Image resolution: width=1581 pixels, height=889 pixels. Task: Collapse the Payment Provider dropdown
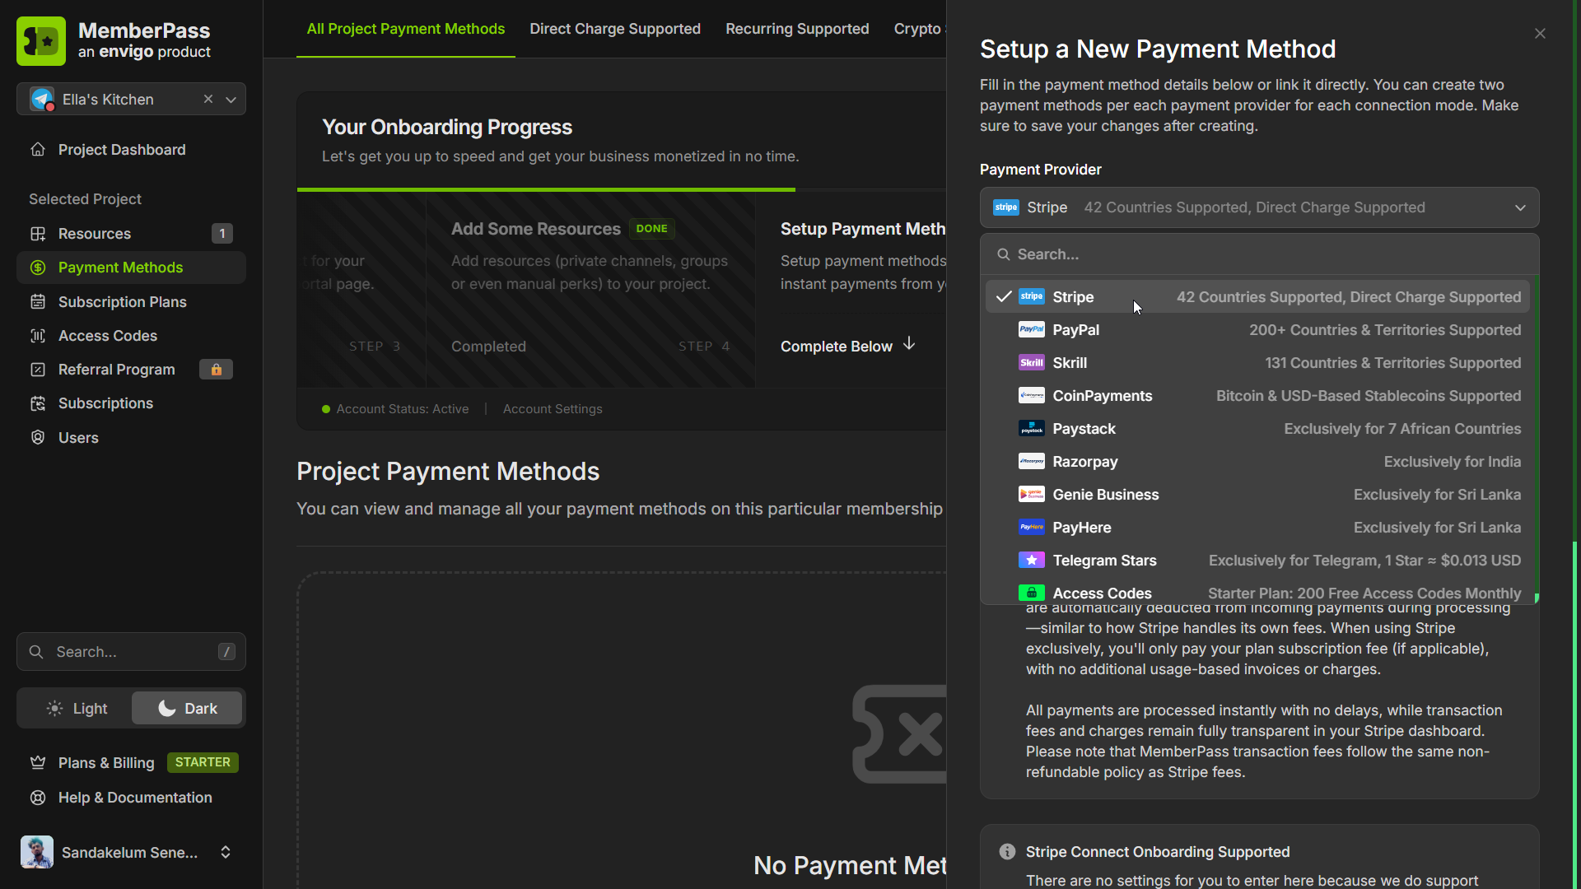(x=1519, y=207)
